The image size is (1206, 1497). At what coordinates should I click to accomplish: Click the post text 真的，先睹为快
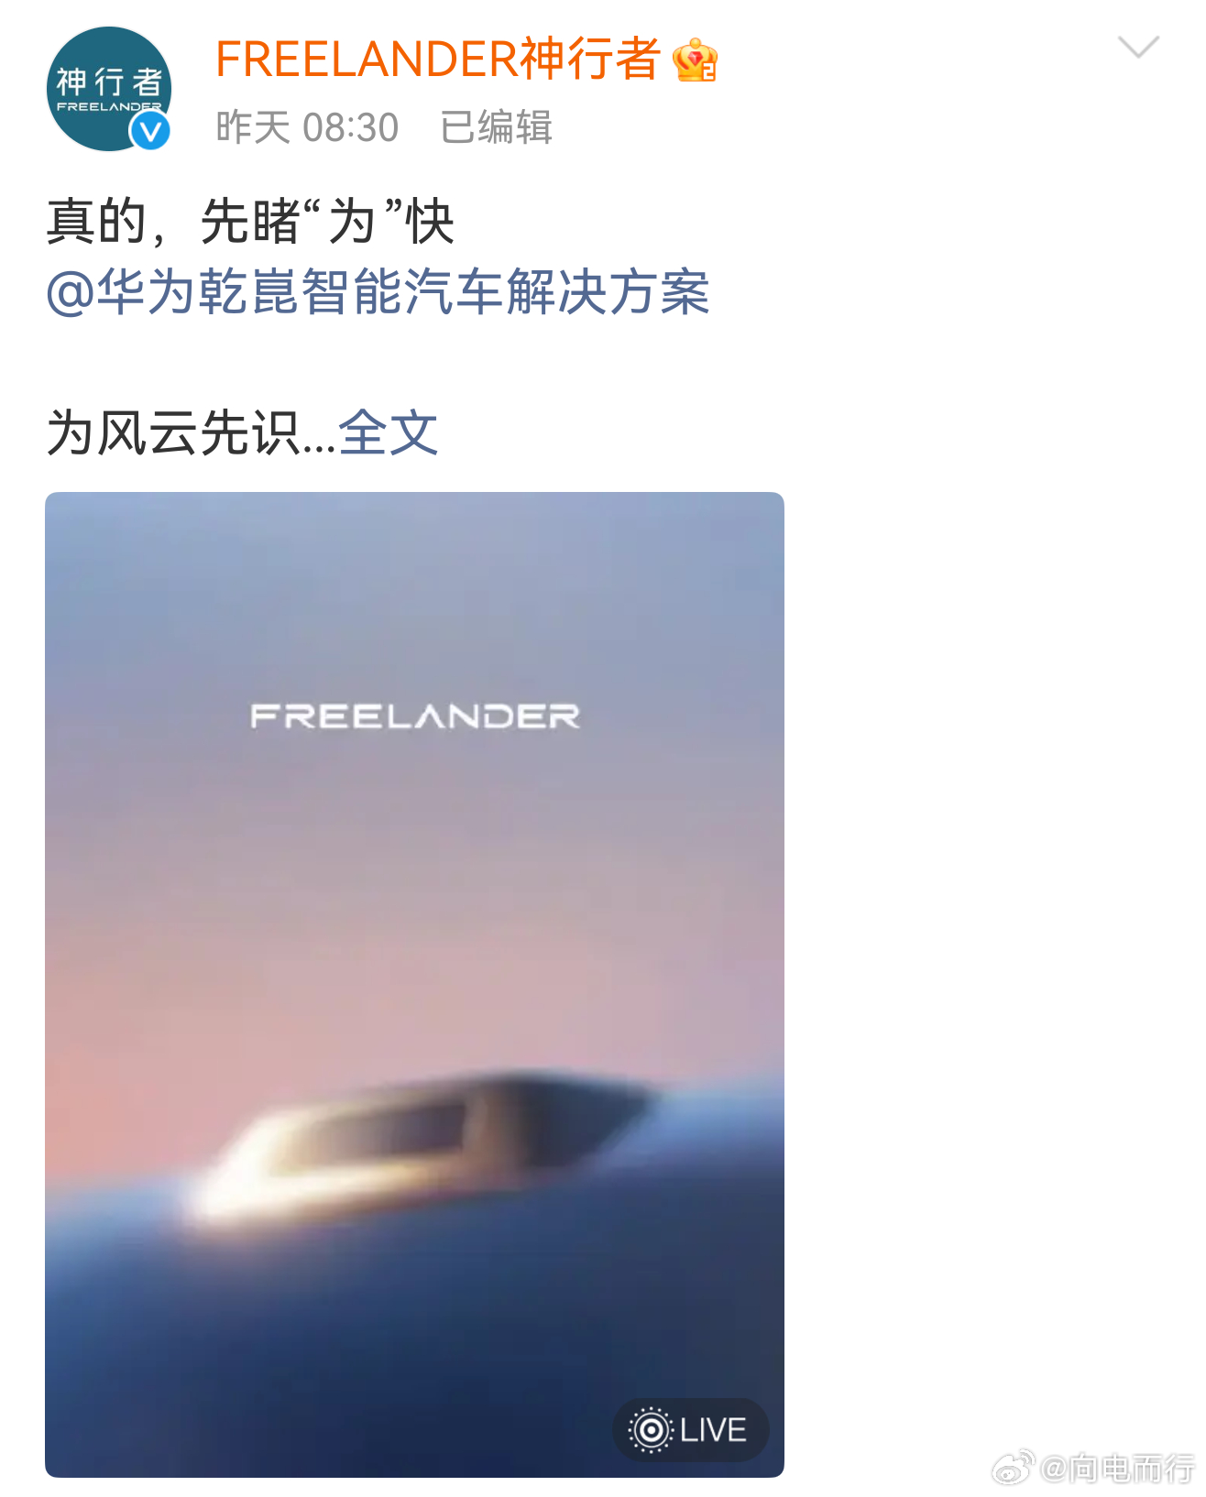click(250, 222)
